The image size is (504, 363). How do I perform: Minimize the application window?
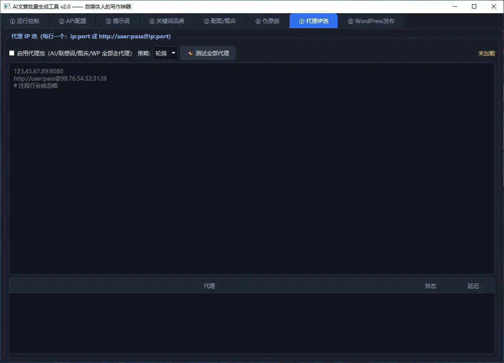[x=455, y=6]
